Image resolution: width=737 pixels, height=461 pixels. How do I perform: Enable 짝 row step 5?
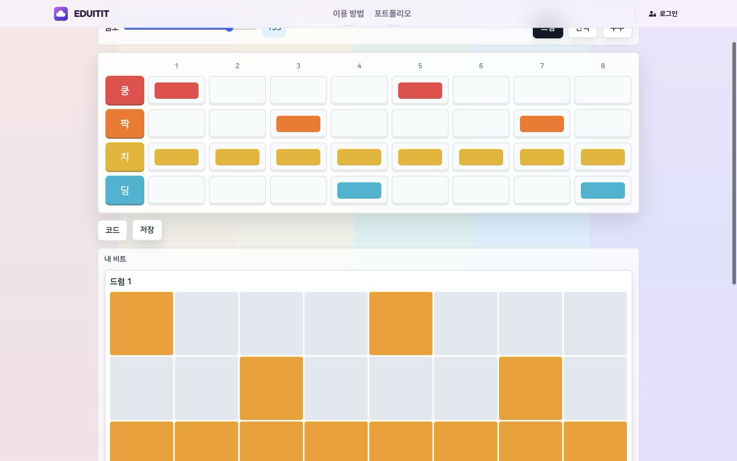pyautogui.click(x=420, y=124)
